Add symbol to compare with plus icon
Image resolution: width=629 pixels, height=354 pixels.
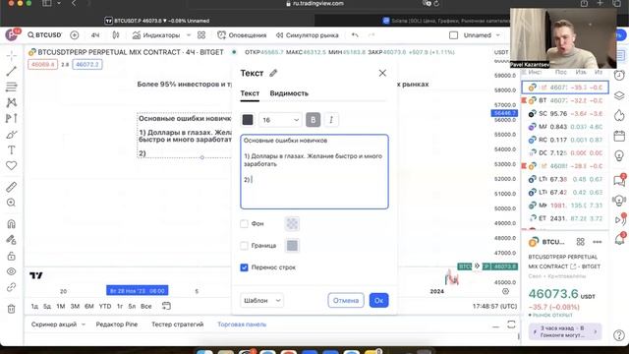[75, 35]
